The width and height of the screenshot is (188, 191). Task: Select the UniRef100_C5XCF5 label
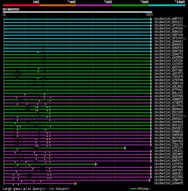click(x=169, y=77)
